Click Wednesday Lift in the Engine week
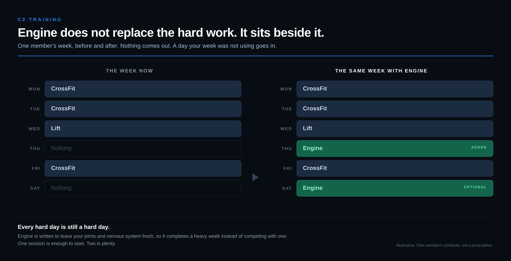The image size is (511, 261). pyautogui.click(x=395, y=129)
